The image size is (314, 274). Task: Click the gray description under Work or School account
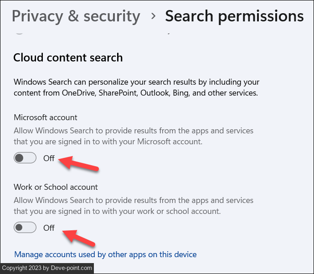(x=134, y=206)
